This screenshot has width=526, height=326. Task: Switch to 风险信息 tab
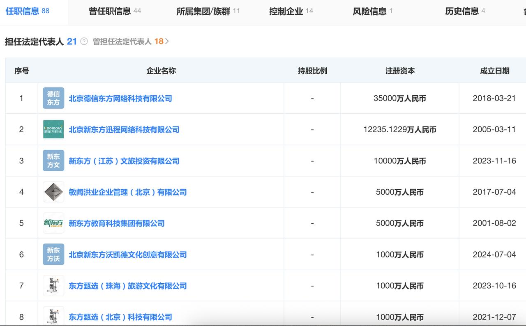click(x=372, y=11)
